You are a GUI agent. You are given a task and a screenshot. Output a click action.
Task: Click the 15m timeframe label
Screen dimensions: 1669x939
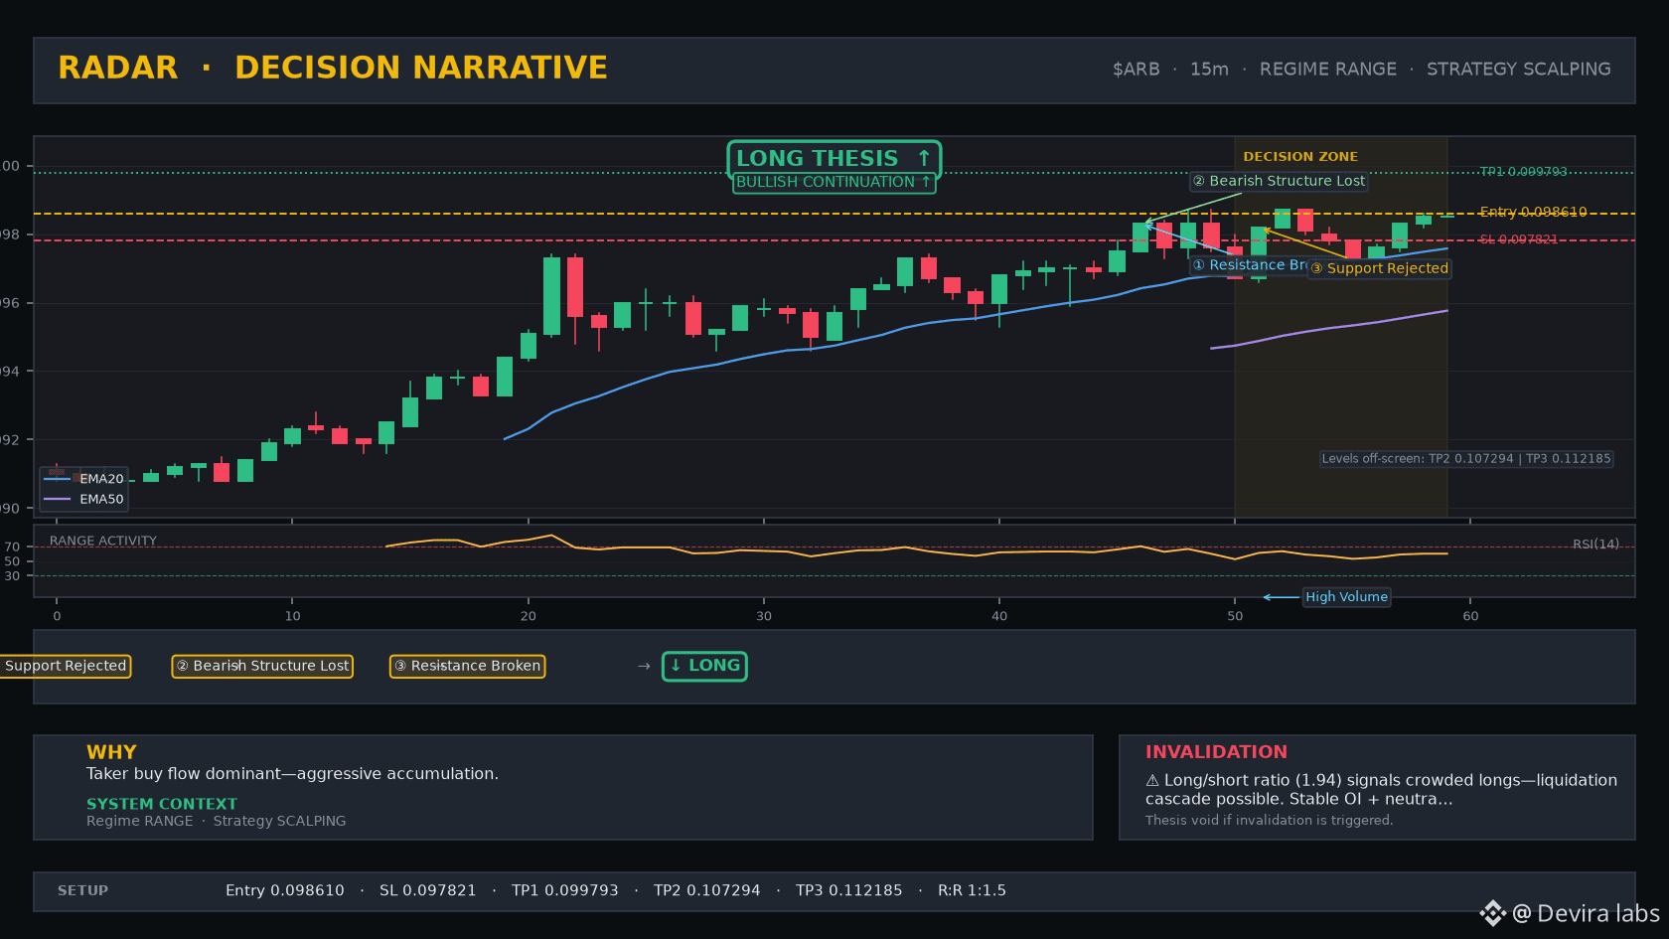[1209, 69]
